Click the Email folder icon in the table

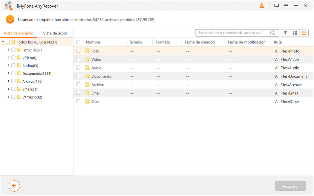tap(87, 93)
